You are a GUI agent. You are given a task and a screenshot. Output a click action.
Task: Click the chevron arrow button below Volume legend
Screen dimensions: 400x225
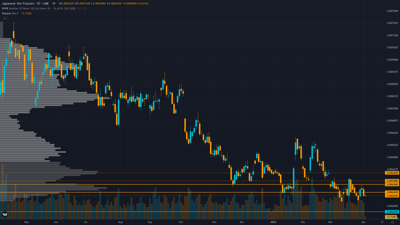tap(4, 18)
